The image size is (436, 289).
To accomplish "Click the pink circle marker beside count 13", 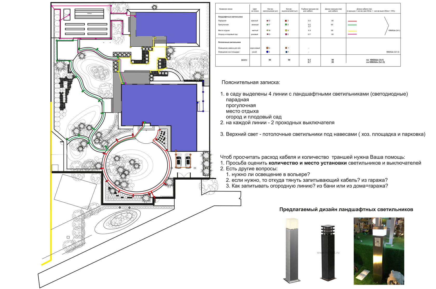I will click(x=267, y=34).
